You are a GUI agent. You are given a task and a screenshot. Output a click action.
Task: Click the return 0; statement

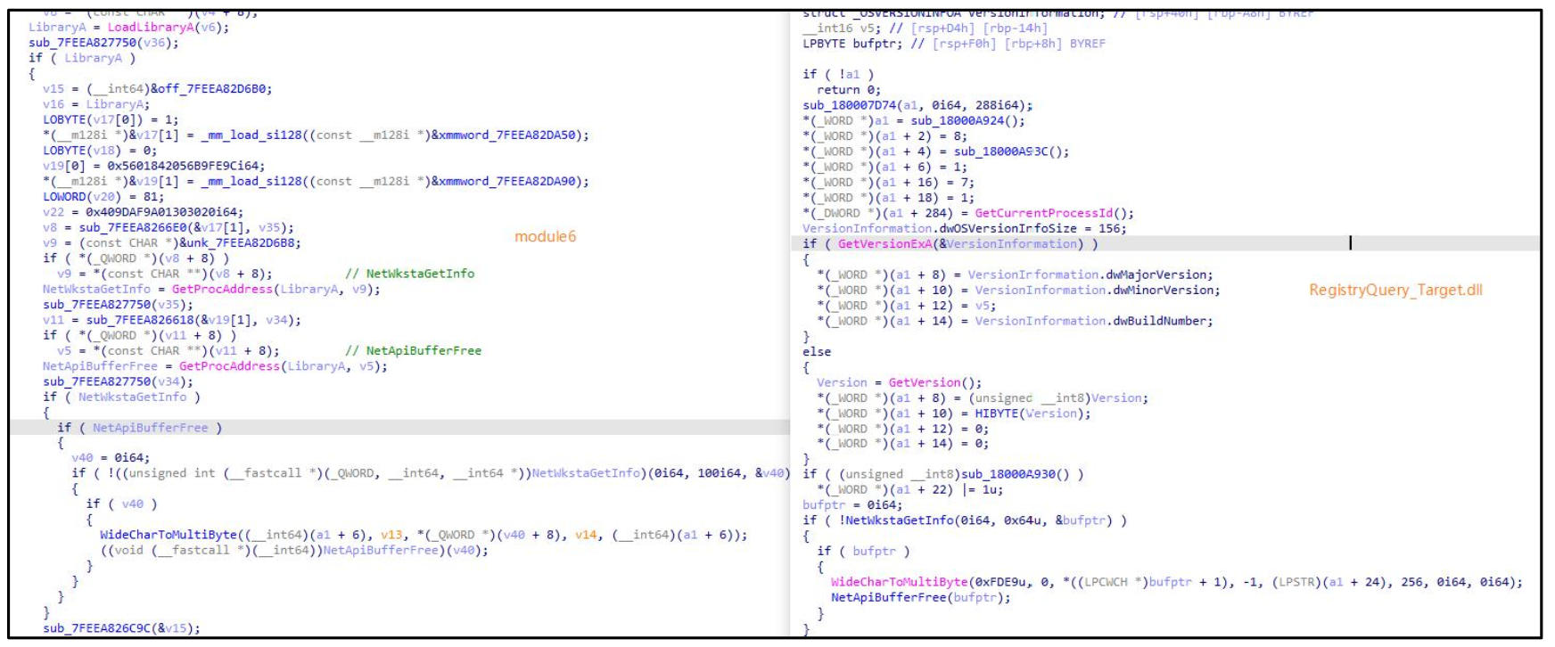pyautogui.click(x=849, y=90)
